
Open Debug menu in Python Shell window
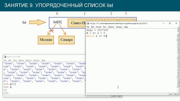21,60
